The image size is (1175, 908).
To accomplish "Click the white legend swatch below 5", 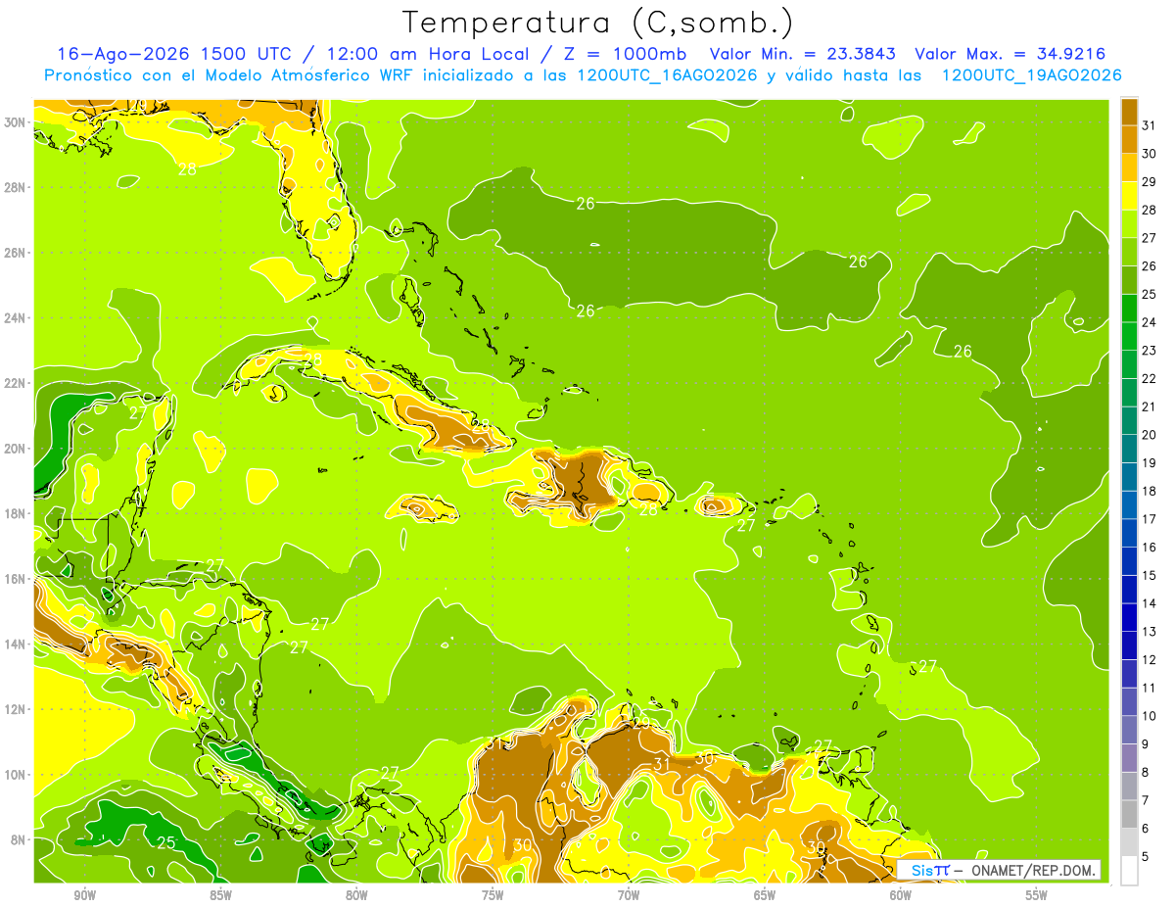I will (x=1129, y=870).
